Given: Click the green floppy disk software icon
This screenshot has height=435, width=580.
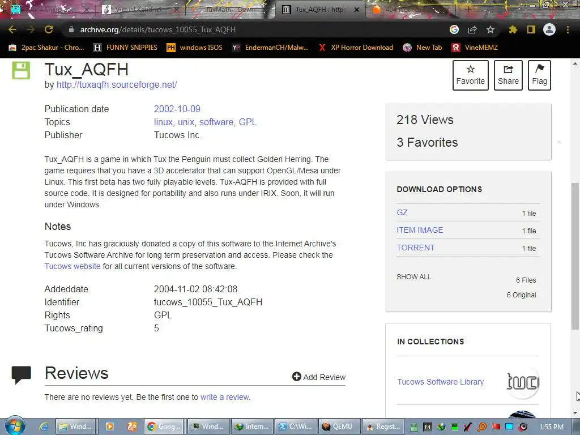Looking at the screenshot, I should click(x=21, y=70).
